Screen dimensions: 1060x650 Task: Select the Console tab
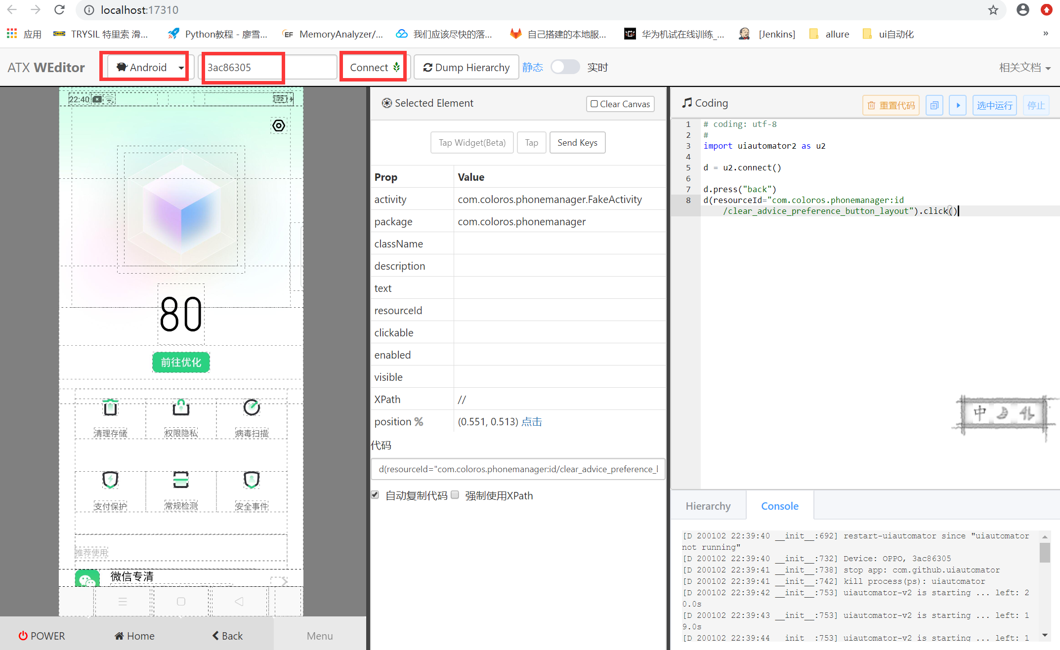(x=779, y=506)
